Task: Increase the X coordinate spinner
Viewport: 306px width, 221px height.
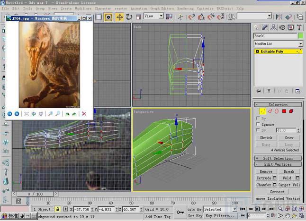Action: (x=92, y=208)
